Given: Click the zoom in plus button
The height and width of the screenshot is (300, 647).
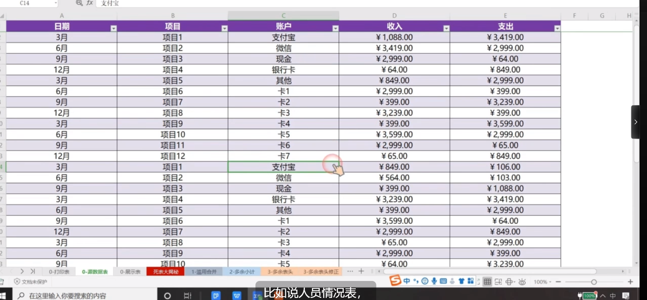Looking at the screenshot, I should click(x=630, y=282).
